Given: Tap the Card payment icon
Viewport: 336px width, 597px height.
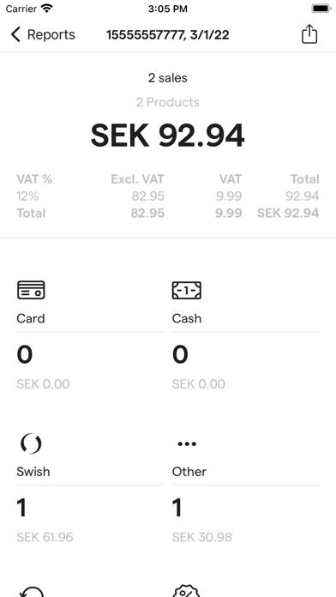Looking at the screenshot, I should 31,290.
